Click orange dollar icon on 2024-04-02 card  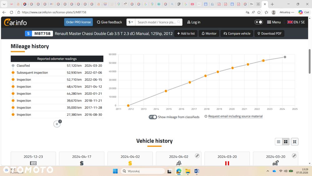coord(130,163)
